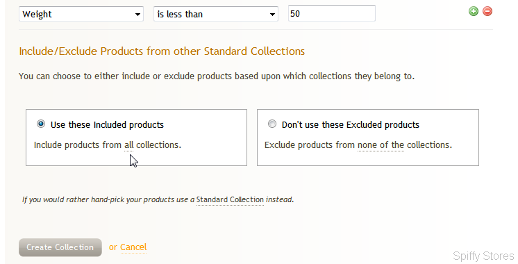Click the 'Create Collection' button
Image resolution: width=518 pixels, height=264 pixels.
click(60, 247)
